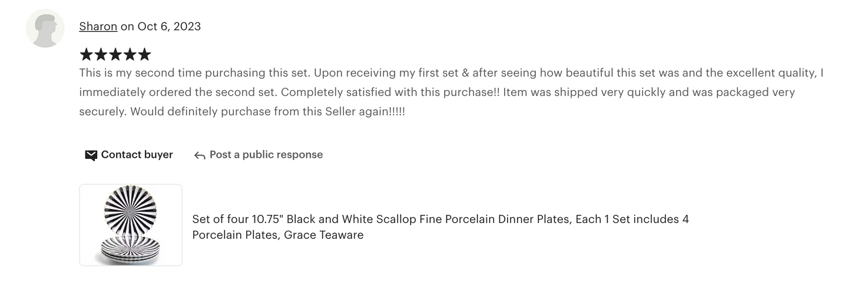
Task: Open the striped plates product thumbnail
Action: point(131,225)
